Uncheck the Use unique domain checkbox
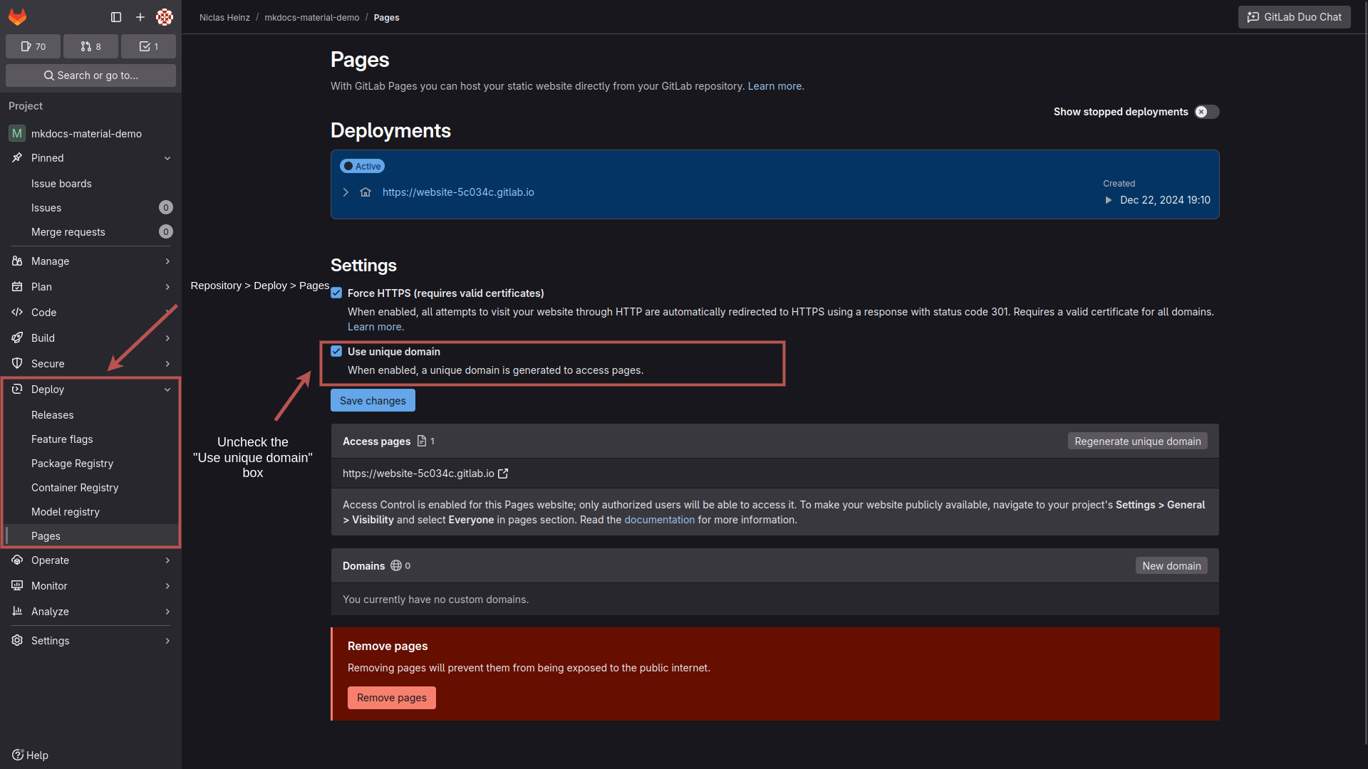This screenshot has width=1368, height=769. coord(336,352)
